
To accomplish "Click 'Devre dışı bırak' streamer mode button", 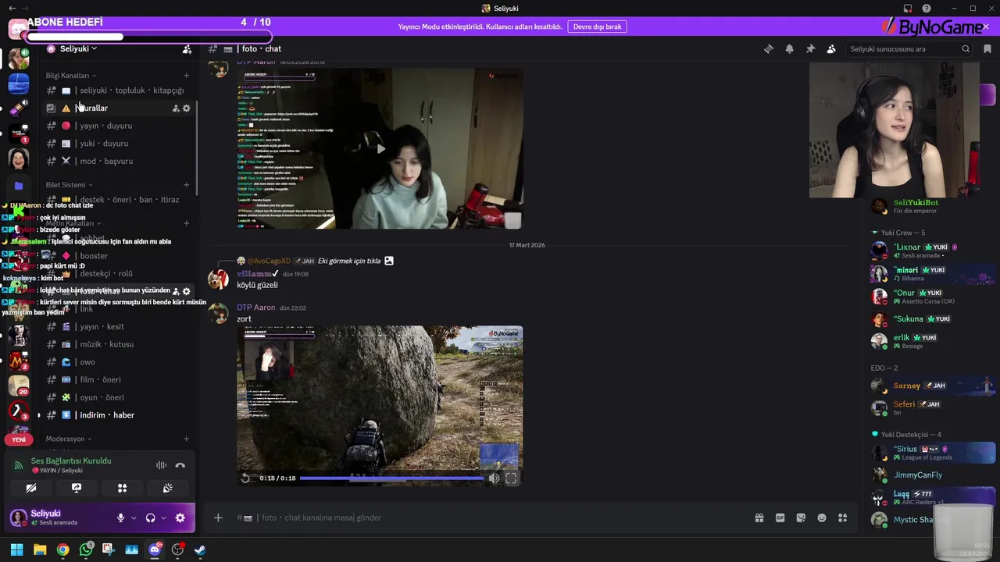I will coord(598,27).
